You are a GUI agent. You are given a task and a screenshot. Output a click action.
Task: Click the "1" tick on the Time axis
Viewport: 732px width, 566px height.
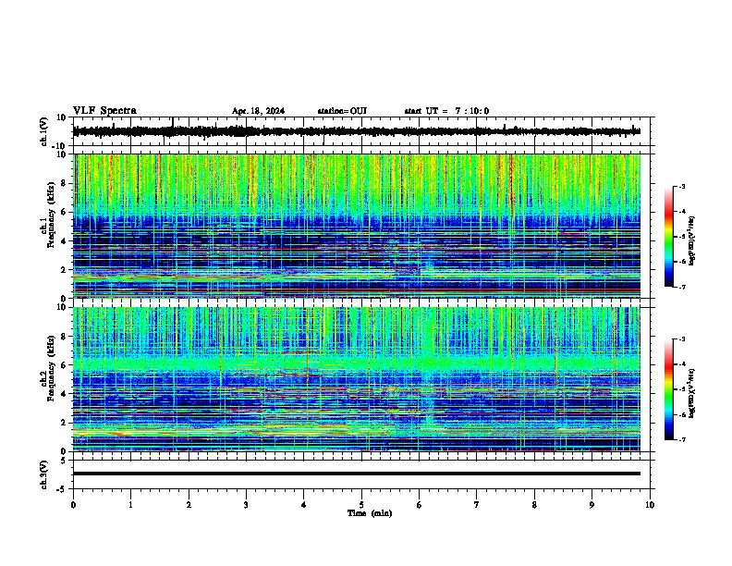click(130, 505)
